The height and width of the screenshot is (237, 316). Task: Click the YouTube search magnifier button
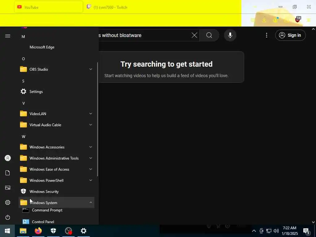pyautogui.click(x=209, y=35)
